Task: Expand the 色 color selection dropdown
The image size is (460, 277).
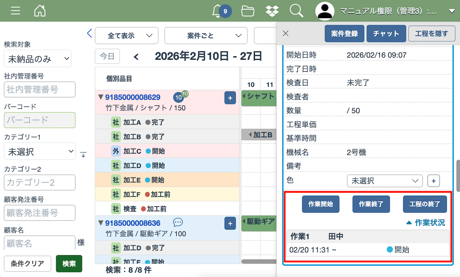Action: click(384, 181)
